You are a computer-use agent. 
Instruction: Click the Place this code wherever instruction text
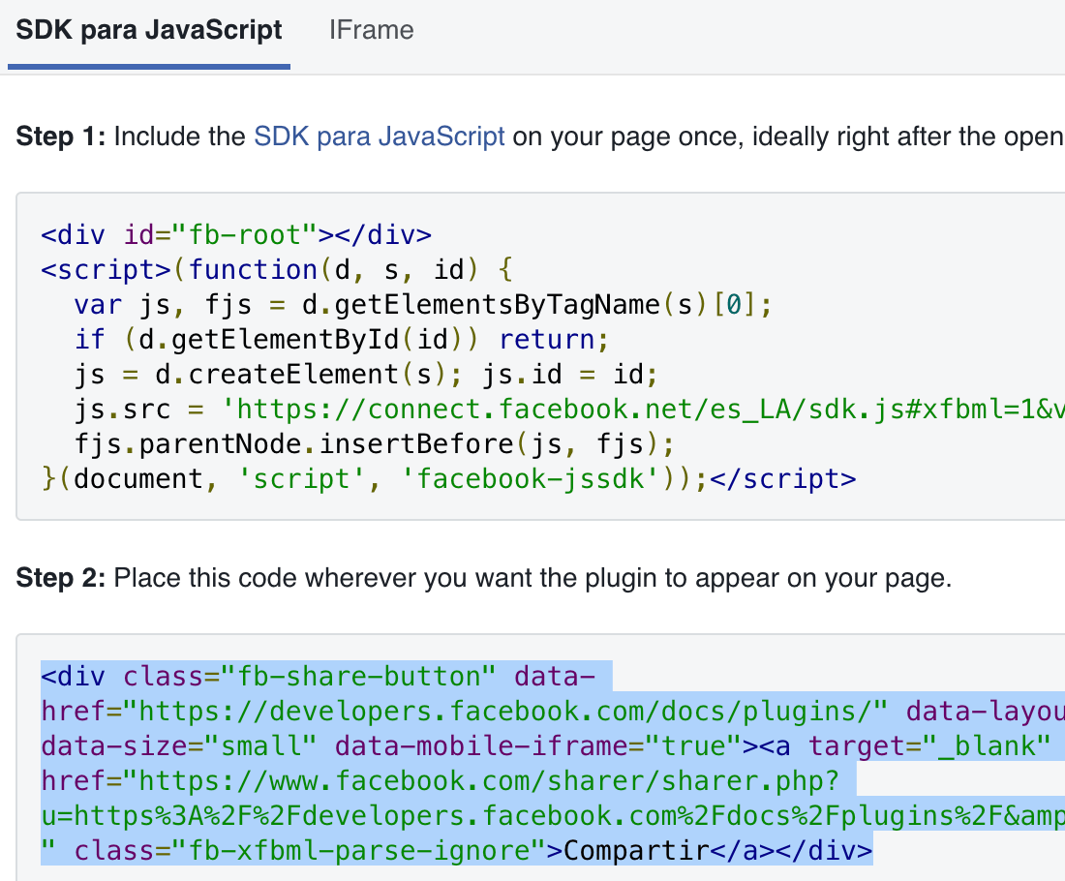click(x=532, y=578)
